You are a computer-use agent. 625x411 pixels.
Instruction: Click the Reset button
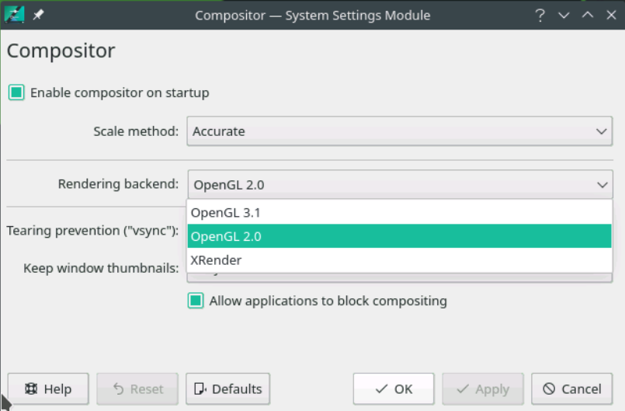tap(137, 388)
